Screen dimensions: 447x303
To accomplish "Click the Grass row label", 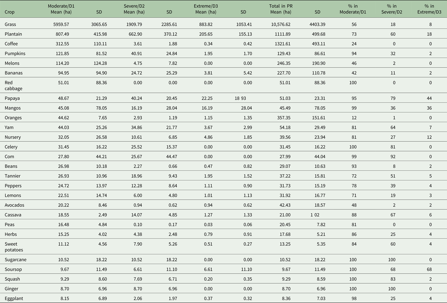I will pos(10,24).
